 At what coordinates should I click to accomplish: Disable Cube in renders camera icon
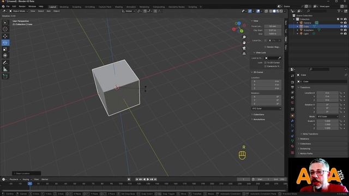345,27
